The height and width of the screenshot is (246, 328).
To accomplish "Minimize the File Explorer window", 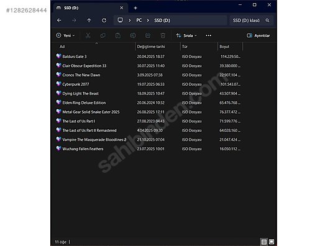I will point(240,4).
